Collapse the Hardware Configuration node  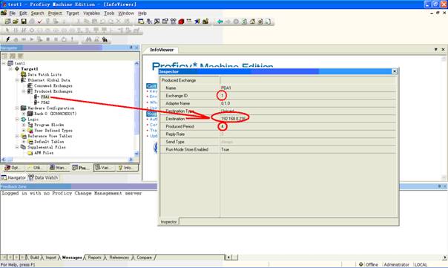click(x=17, y=108)
